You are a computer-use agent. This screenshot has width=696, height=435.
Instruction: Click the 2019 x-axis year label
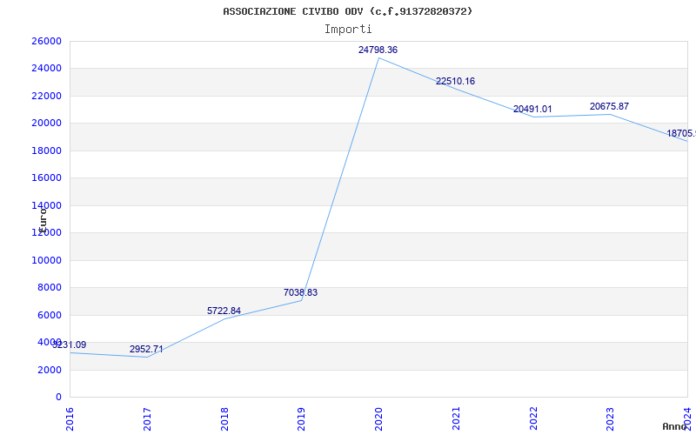301,418
